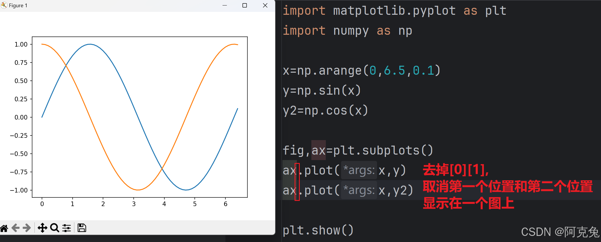The width and height of the screenshot is (601, 242).
Task: Click the line 'import numpy as np'
Action: point(347,31)
